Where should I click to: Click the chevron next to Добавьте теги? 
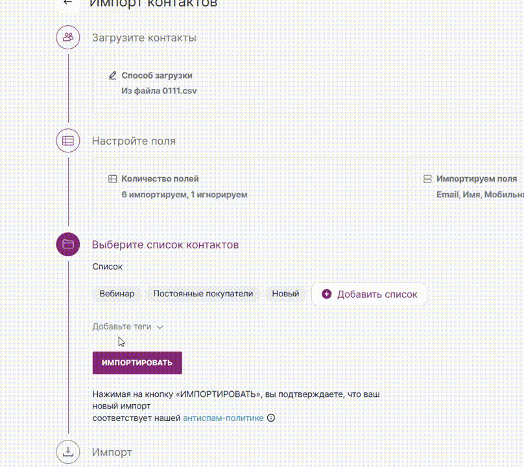(x=160, y=327)
